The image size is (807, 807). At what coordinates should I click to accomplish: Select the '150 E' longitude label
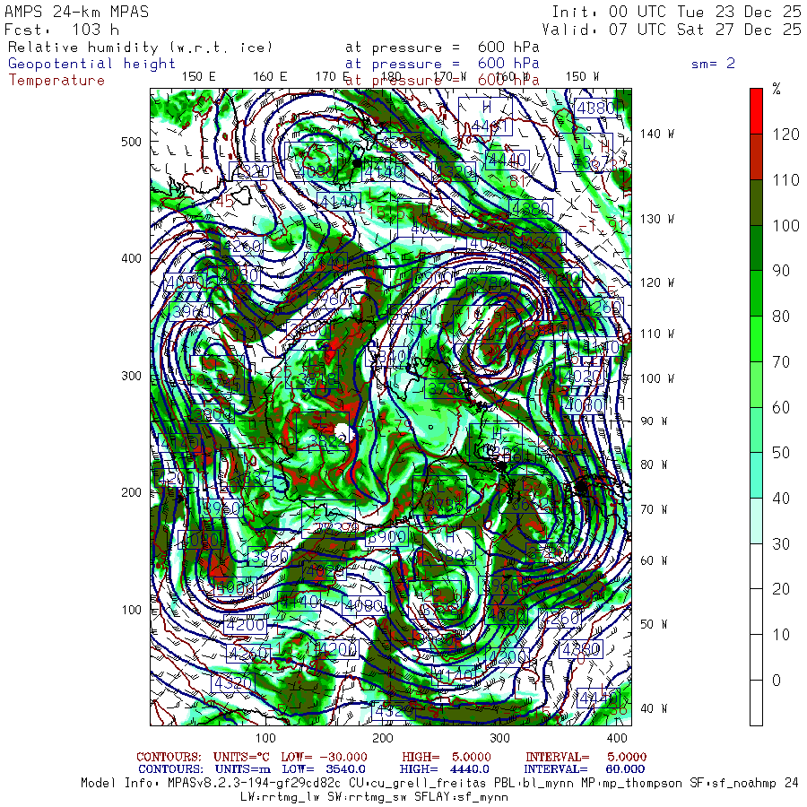[x=198, y=76]
